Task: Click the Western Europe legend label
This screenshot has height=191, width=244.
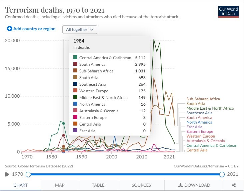Action: point(201,136)
